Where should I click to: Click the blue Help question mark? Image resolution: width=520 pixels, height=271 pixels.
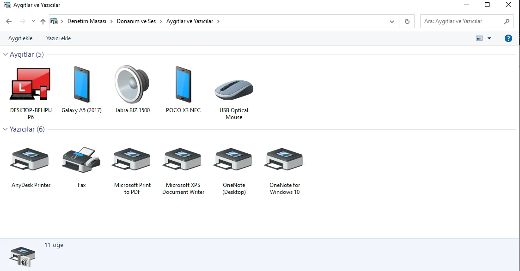(x=508, y=38)
